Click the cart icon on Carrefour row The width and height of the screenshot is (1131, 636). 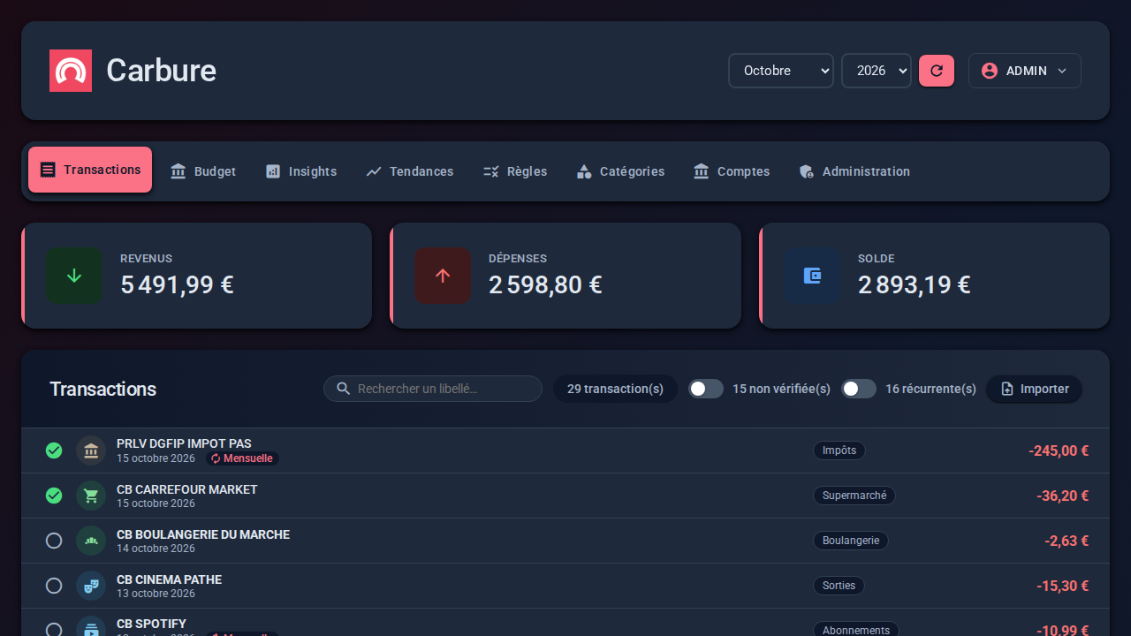(91, 496)
